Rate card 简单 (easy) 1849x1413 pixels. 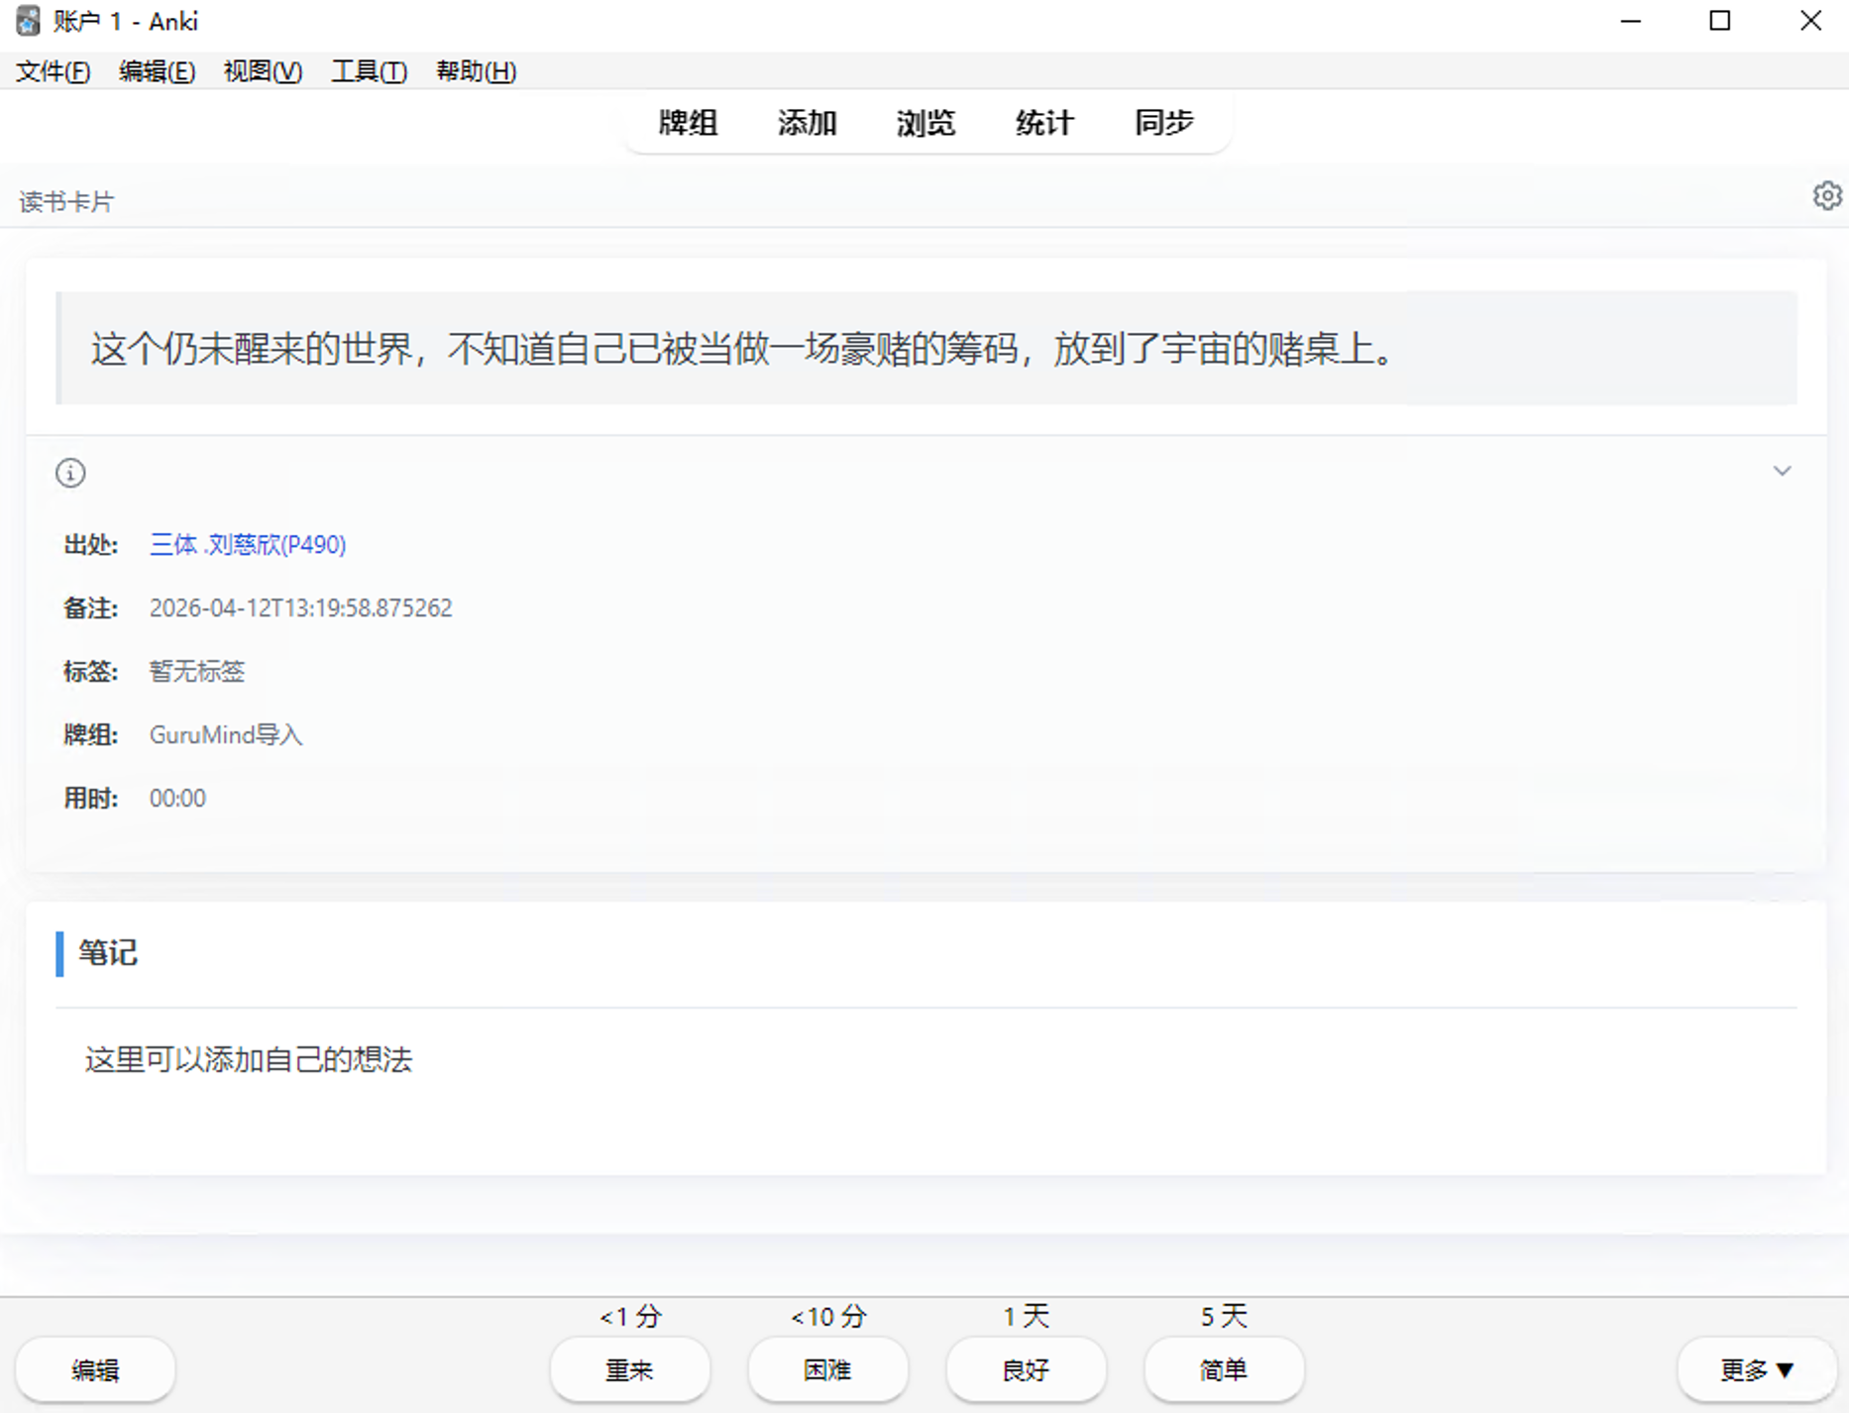(1224, 1369)
